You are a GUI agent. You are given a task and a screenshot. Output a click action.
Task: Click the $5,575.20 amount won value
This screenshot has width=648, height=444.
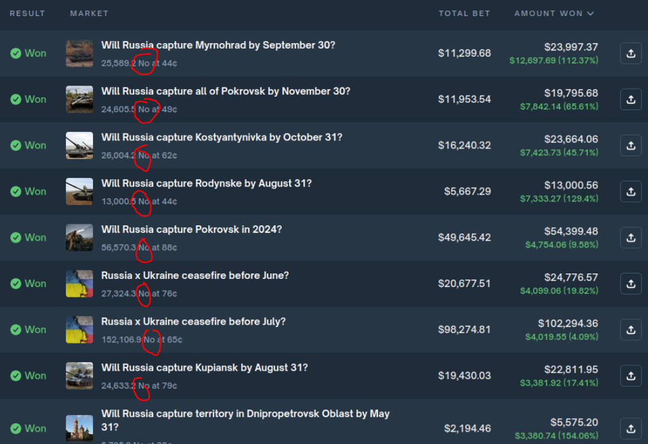tap(574, 422)
